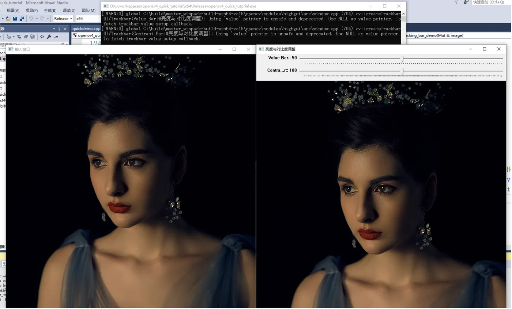Minimize the 输入窗口 image window

click(x=220, y=49)
